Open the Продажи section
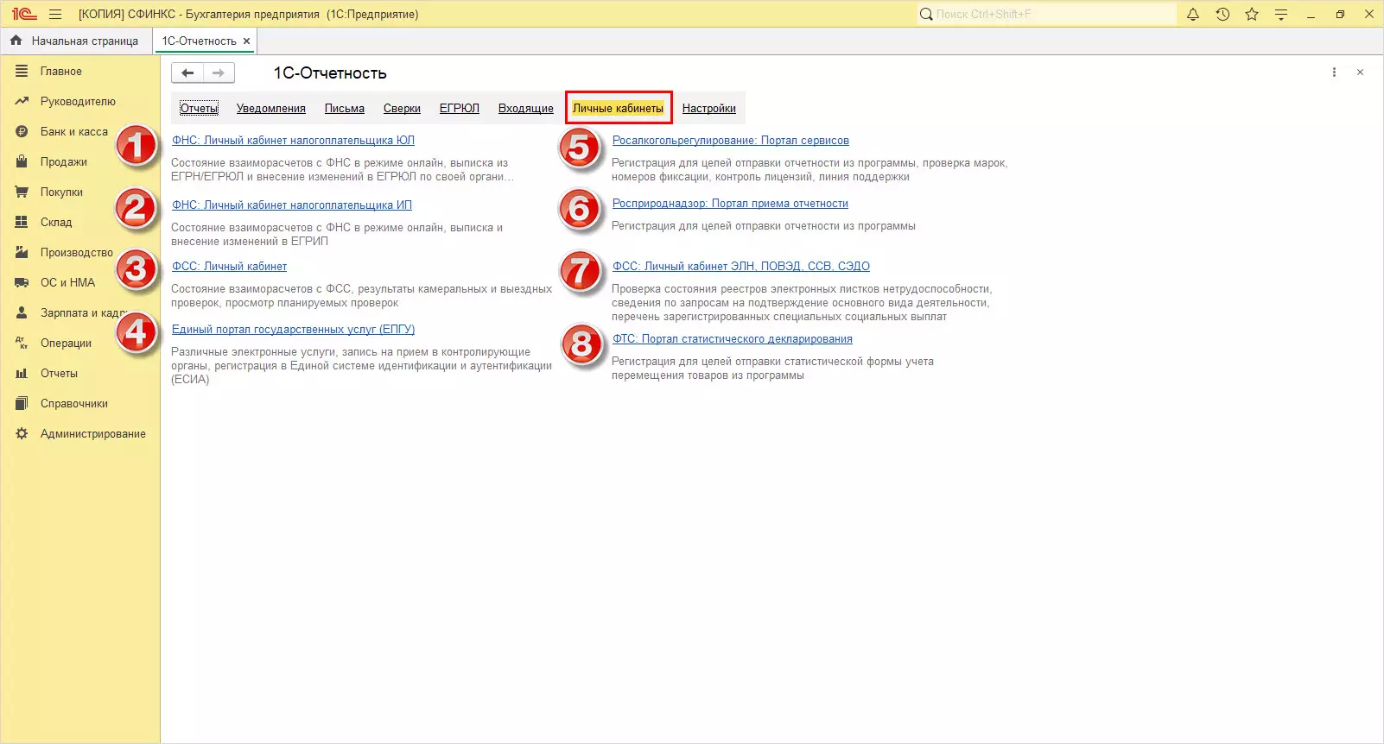This screenshot has width=1384, height=744. point(64,162)
